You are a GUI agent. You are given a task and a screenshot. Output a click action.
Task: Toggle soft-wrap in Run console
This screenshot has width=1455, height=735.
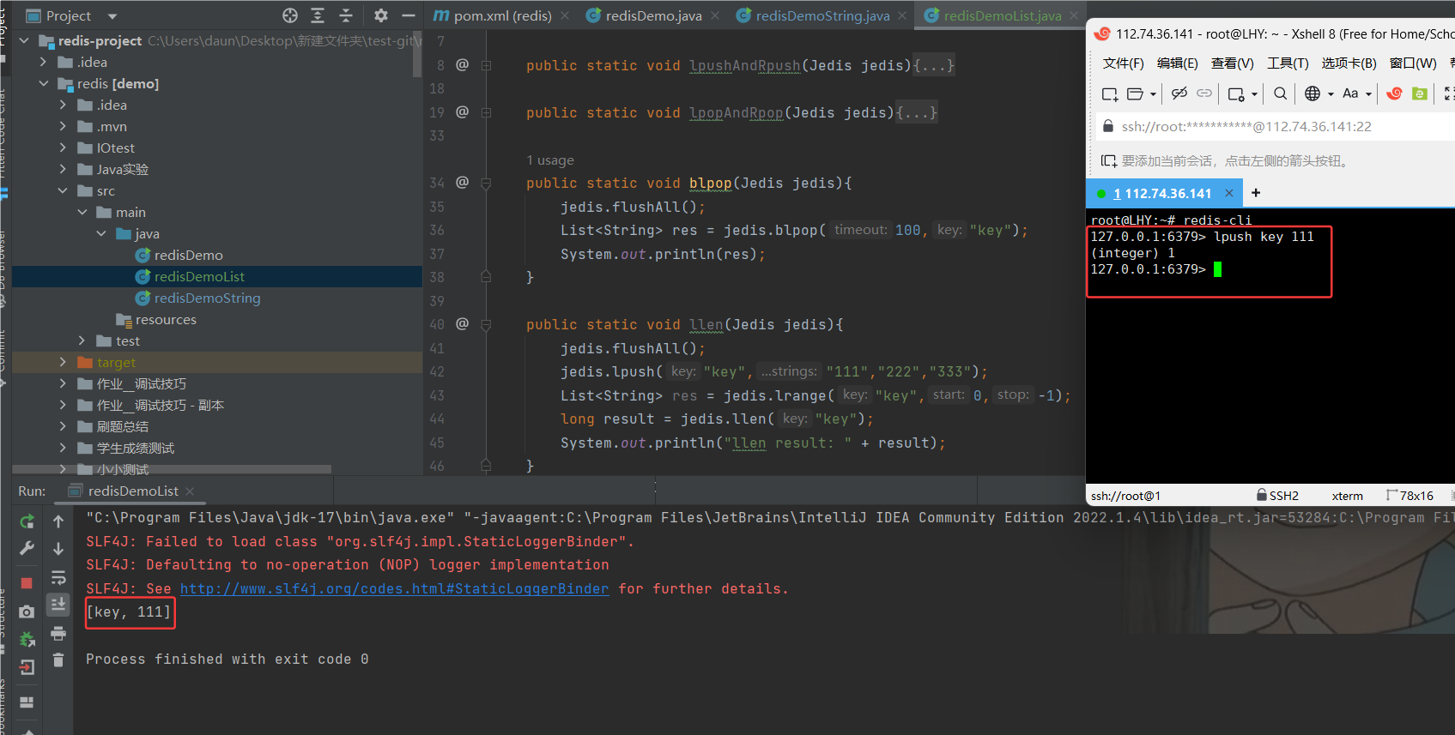point(58,577)
